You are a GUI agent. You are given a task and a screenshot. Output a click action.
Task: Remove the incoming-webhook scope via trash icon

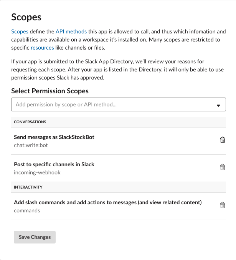[x=223, y=167]
